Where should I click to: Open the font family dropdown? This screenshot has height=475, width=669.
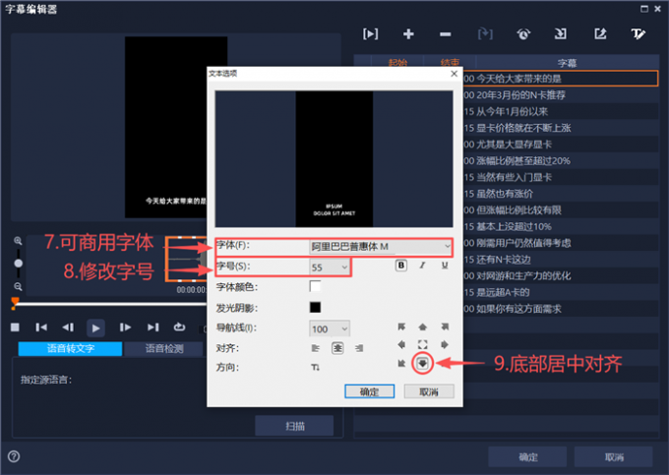tap(380, 247)
